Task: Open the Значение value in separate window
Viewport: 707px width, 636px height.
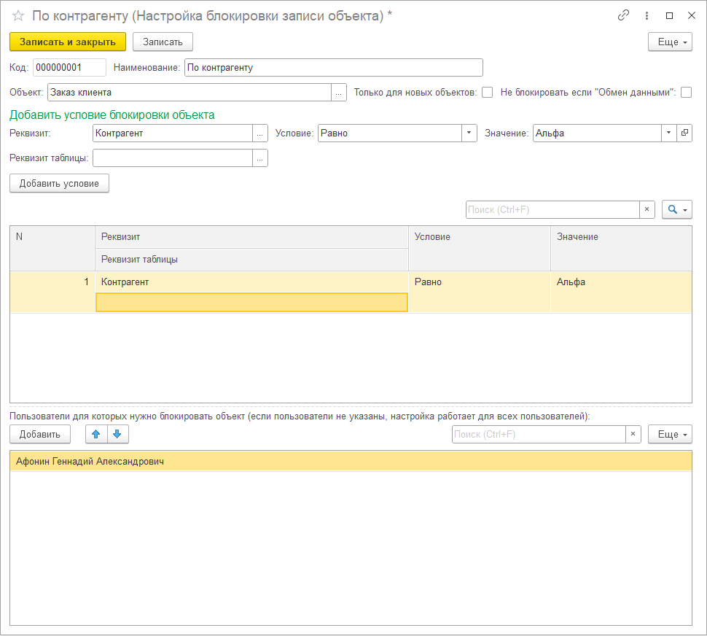Action: point(684,133)
